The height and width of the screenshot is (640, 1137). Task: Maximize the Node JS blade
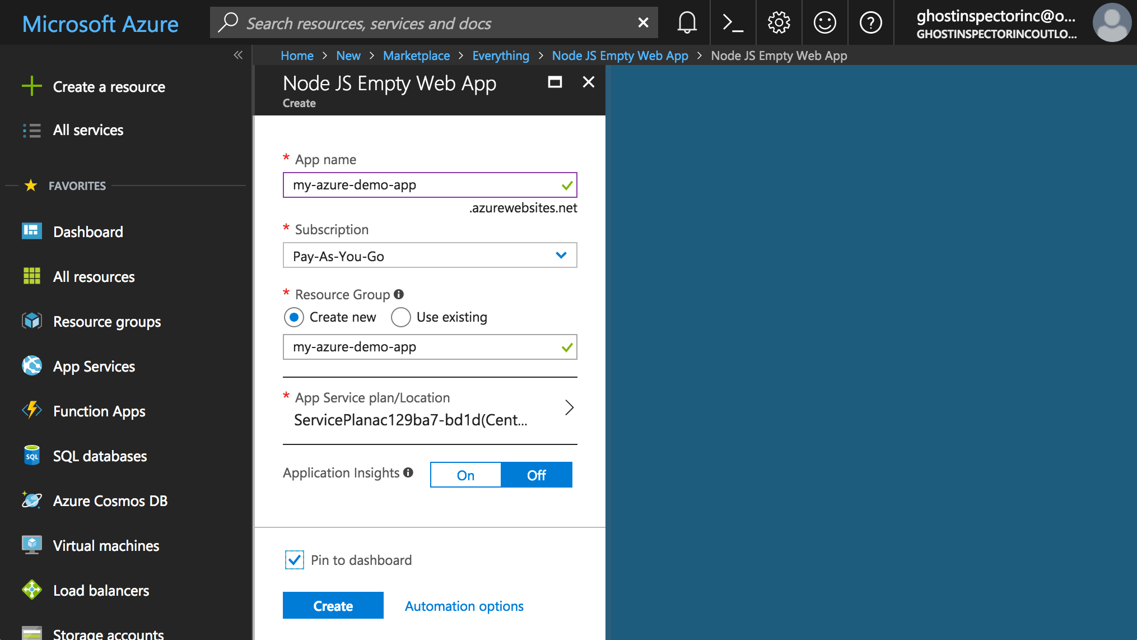(554, 82)
